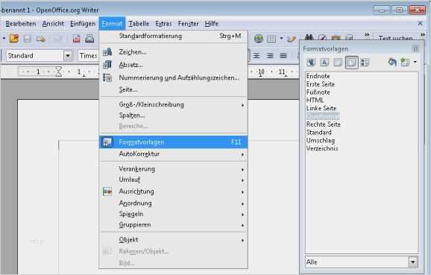Toggle justified text alignment

(283, 56)
